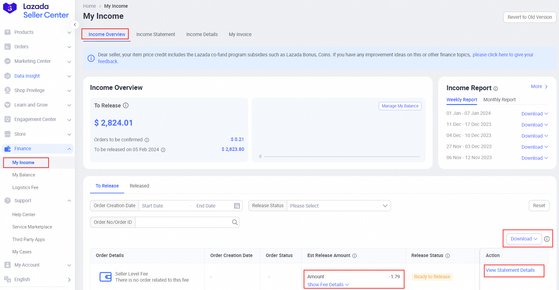Open Third Party Apps under Support
This screenshot has height=290, width=559.
29,240
